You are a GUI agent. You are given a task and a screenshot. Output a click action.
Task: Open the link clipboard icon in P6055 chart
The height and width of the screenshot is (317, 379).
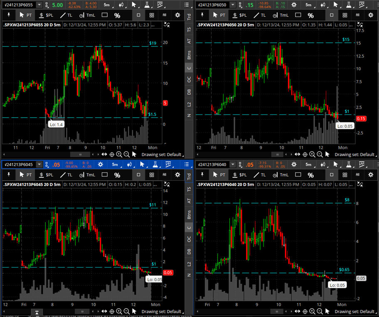[47, 5]
